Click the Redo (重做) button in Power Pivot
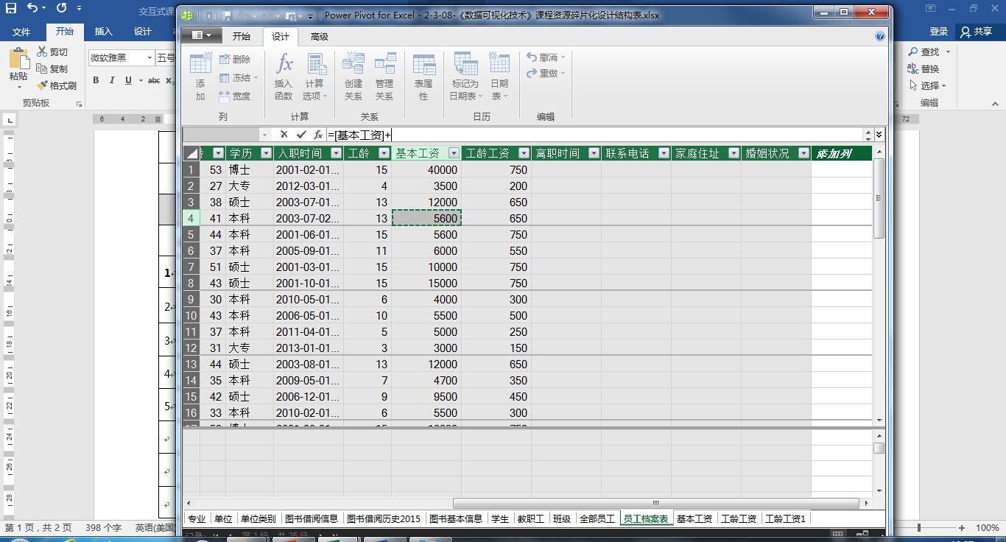 [x=546, y=73]
